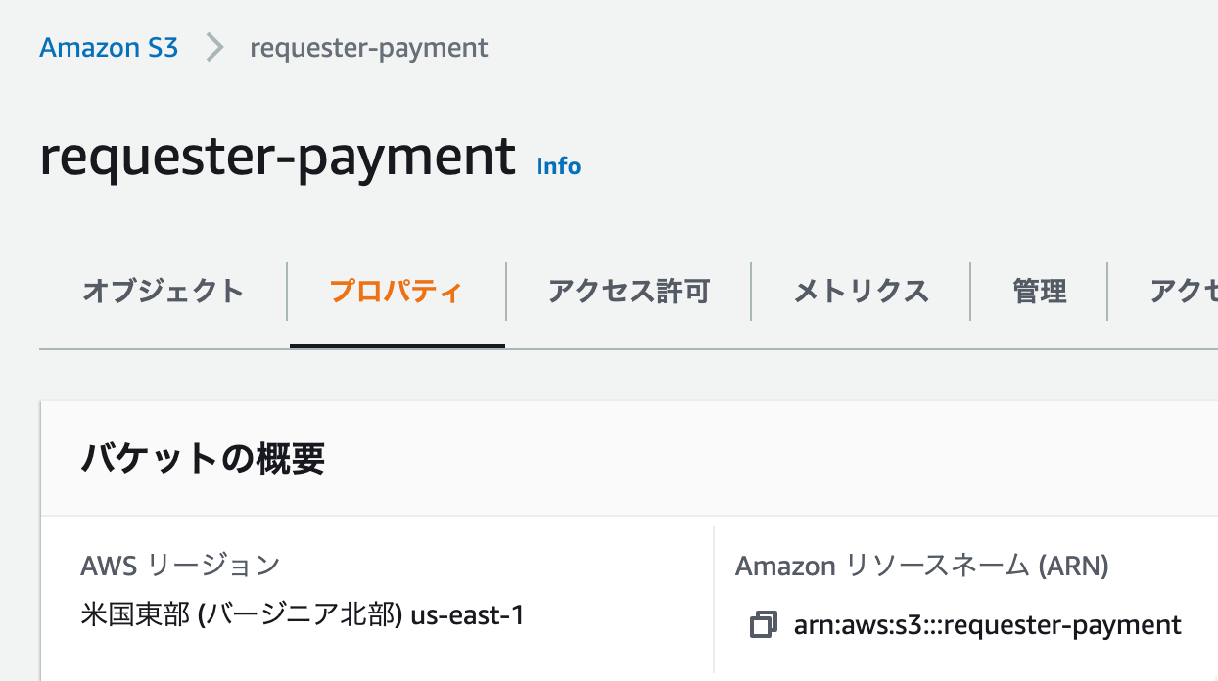Select the arn:aws:s3:::requester-payment ARN text
Viewport: 1218px width, 681px height.
coord(988,624)
